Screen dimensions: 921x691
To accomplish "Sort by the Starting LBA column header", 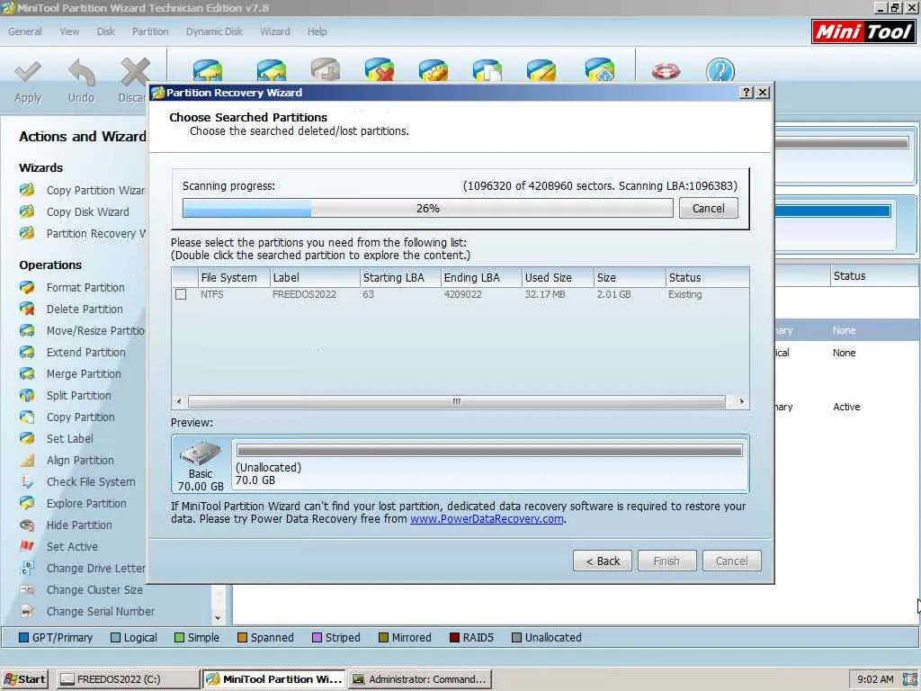I will 400,277.
